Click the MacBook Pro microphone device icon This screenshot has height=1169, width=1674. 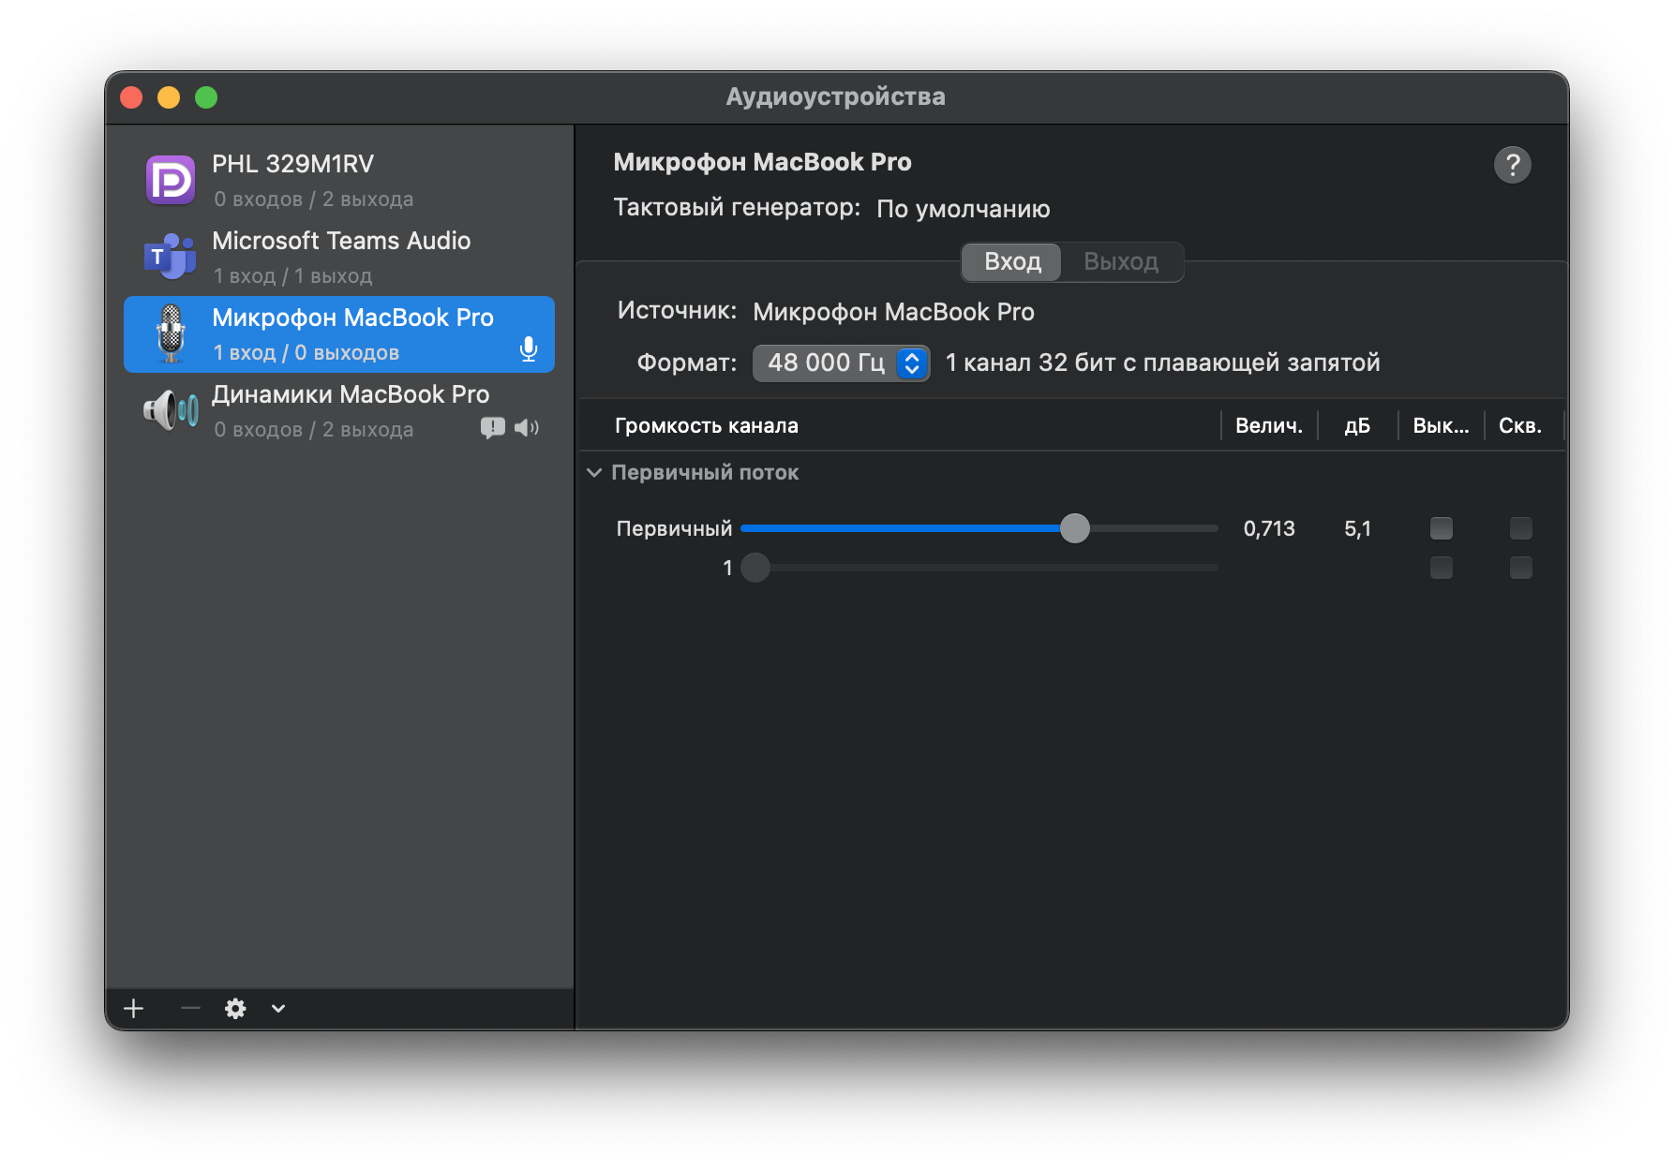coord(171,333)
